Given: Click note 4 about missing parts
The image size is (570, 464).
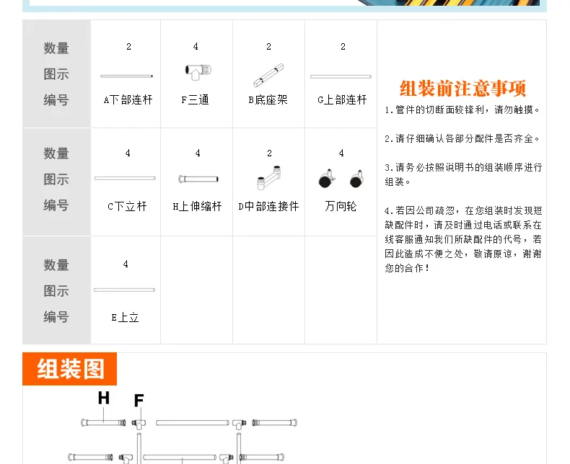Looking at the screenshot, I should point(462,238).
